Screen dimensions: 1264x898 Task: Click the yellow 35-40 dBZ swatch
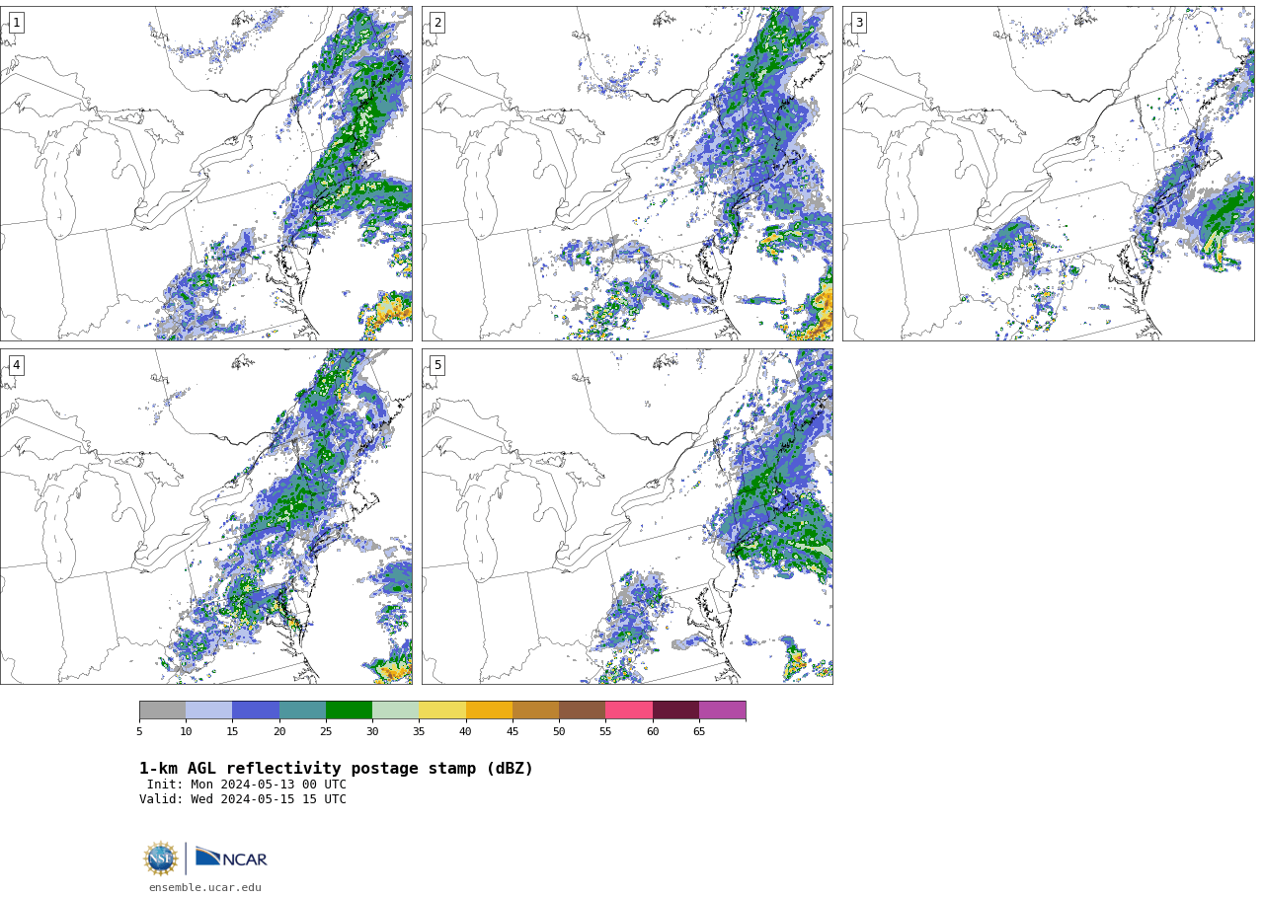coord(442,711)
